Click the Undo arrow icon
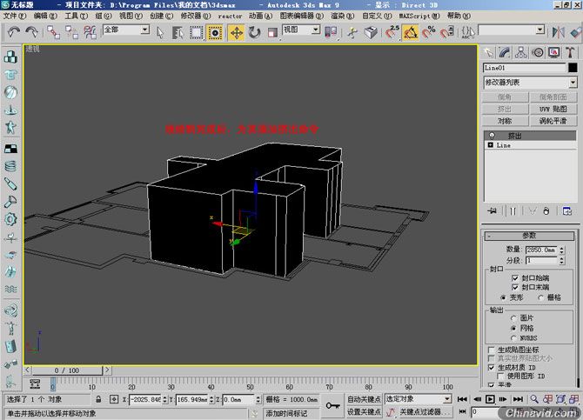 pos(14,32)
